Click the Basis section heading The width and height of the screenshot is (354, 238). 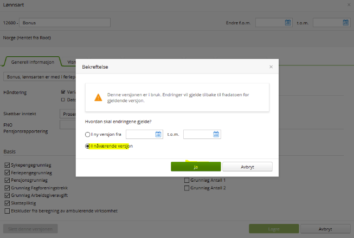coord(9,151)
